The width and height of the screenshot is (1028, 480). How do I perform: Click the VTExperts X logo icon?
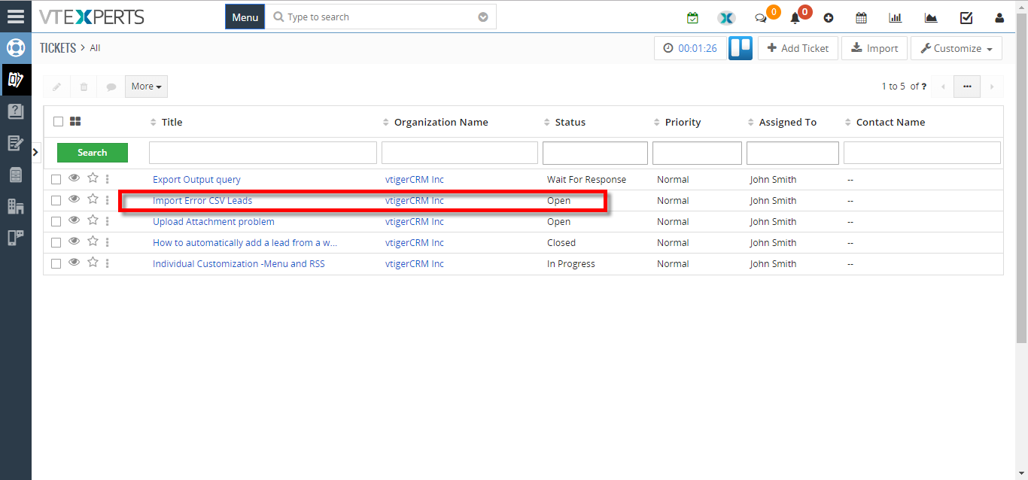pyautogui.click(x=726, y=17)
